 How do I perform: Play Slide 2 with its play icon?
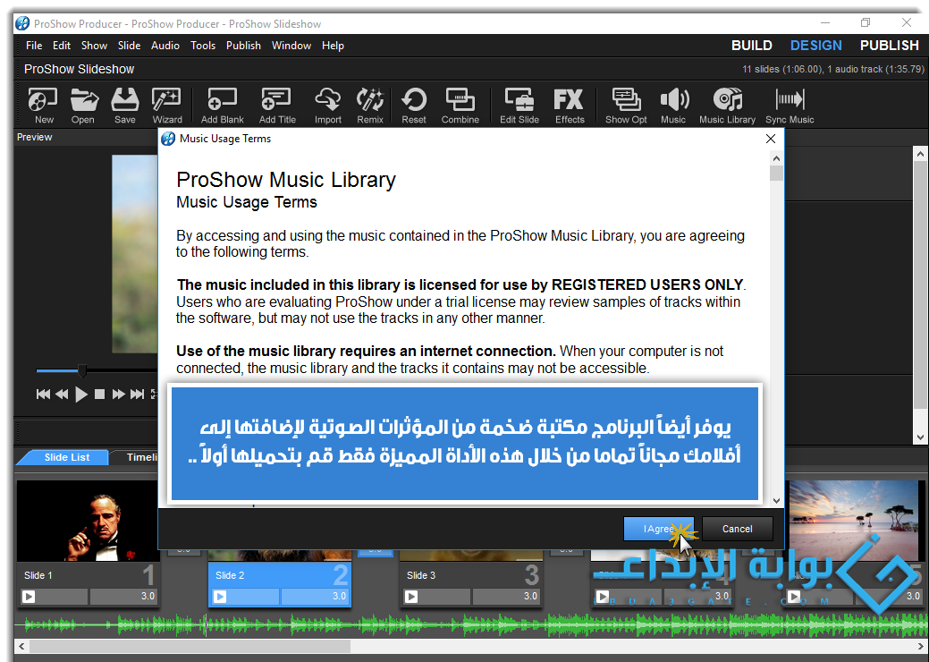tap(220, 597)
